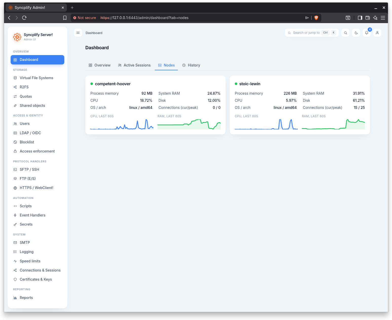The image size is (392, 320).
Task: Click the Blocklist icon
Action: click(x=15, y=142)
